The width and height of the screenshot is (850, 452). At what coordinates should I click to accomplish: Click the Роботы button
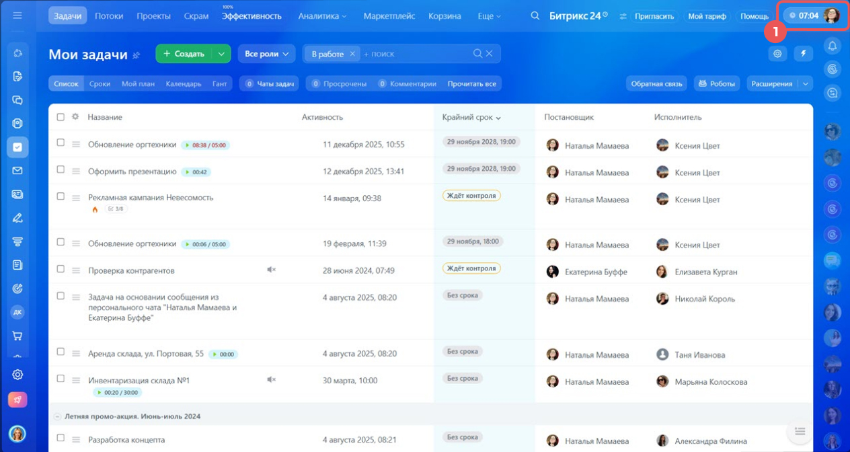716,84
